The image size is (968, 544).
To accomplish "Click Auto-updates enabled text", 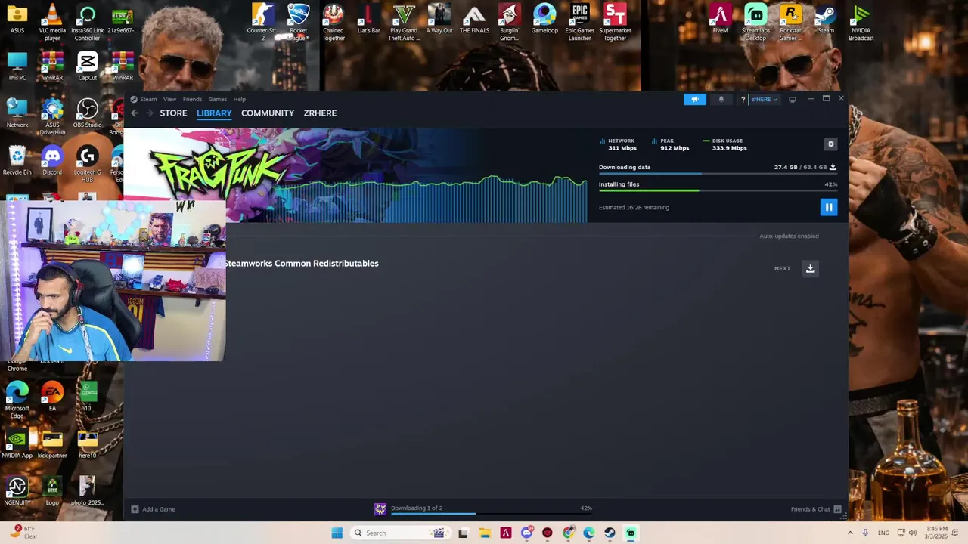I will pyautogui.click(x=789, y=236).
